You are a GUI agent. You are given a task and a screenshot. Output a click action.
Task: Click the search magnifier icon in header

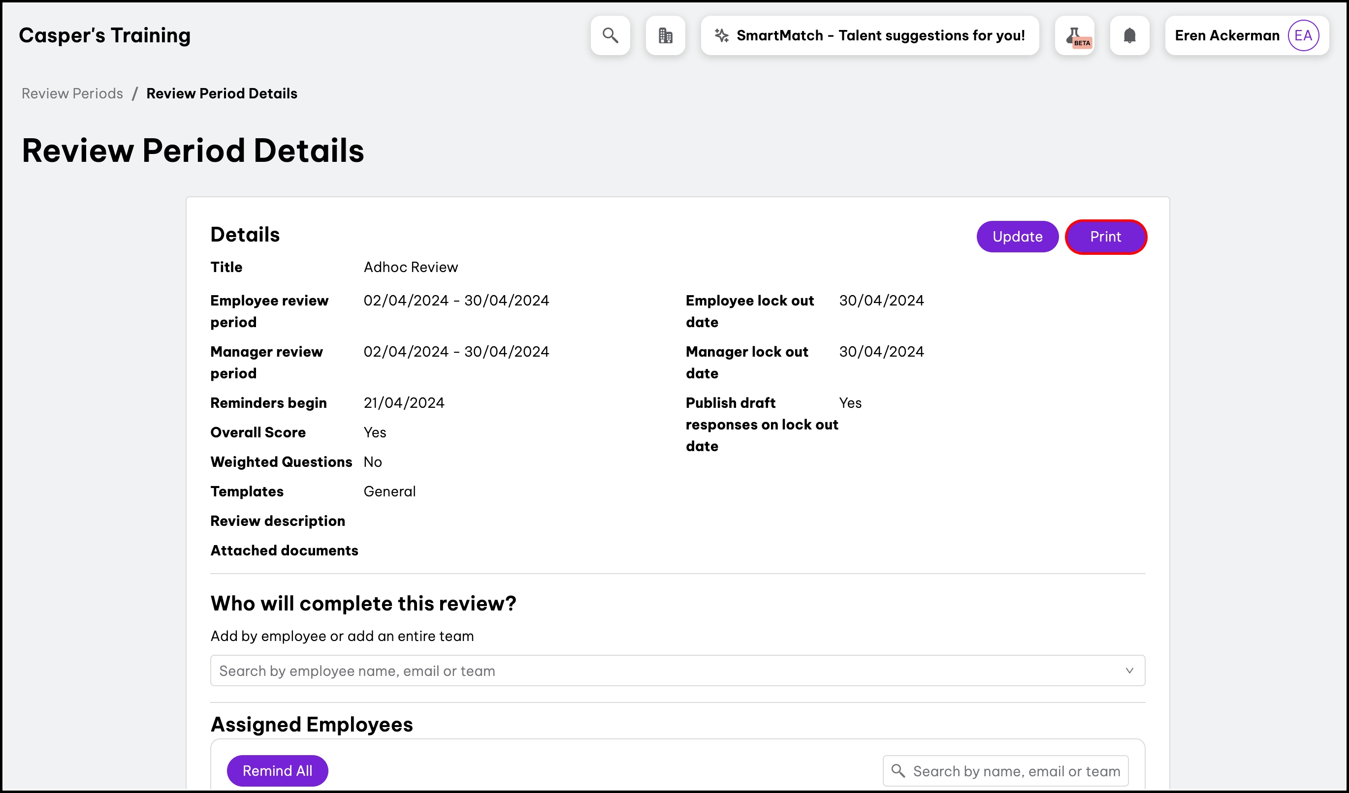point(610,35)
